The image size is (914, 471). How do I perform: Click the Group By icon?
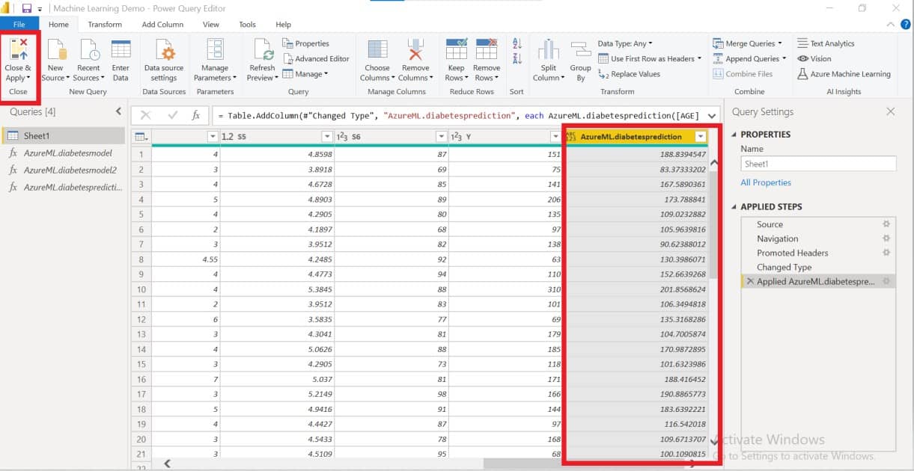(580, 49)
